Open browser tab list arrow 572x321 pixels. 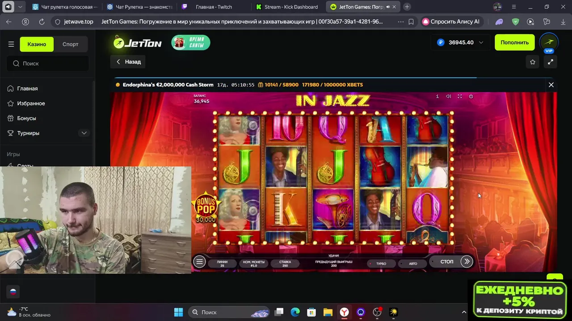[x=20, y=7]
